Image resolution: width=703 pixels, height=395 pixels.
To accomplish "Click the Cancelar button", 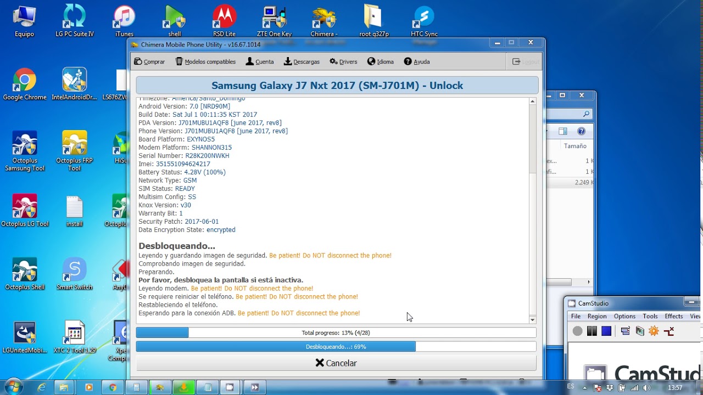I will pyautogui.click(x=336, y=363).
